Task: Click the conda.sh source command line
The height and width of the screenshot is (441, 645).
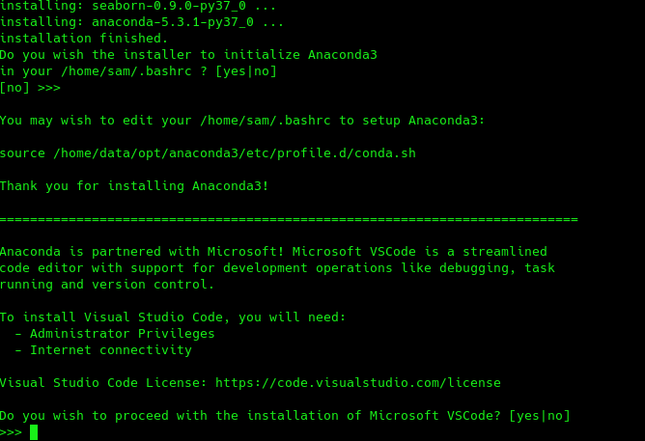Action: click(x=208, y=153)
